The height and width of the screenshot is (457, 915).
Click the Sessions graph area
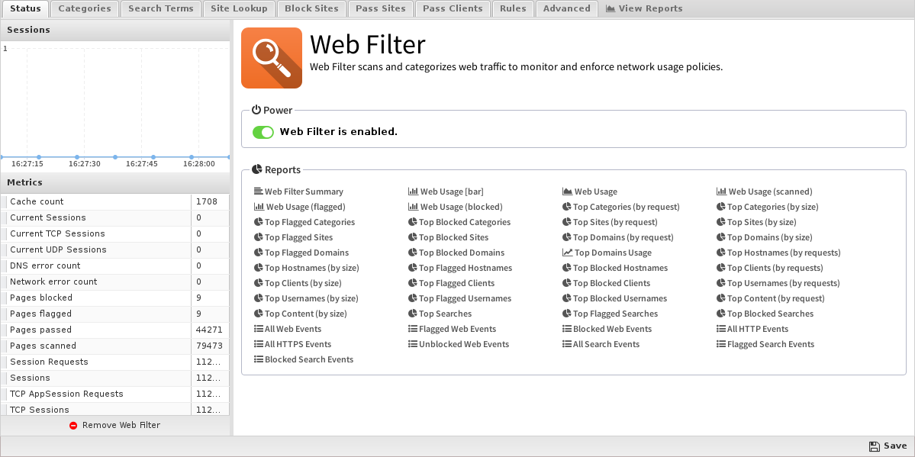coord(114,99)
